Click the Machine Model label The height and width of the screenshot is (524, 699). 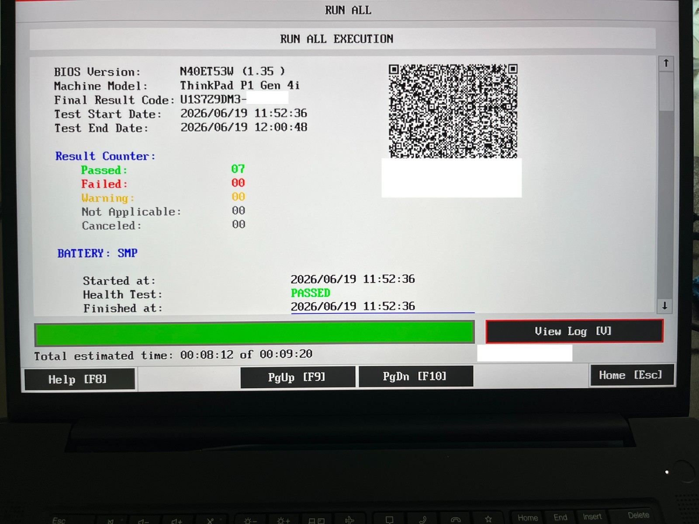click(x=101, y=86)
